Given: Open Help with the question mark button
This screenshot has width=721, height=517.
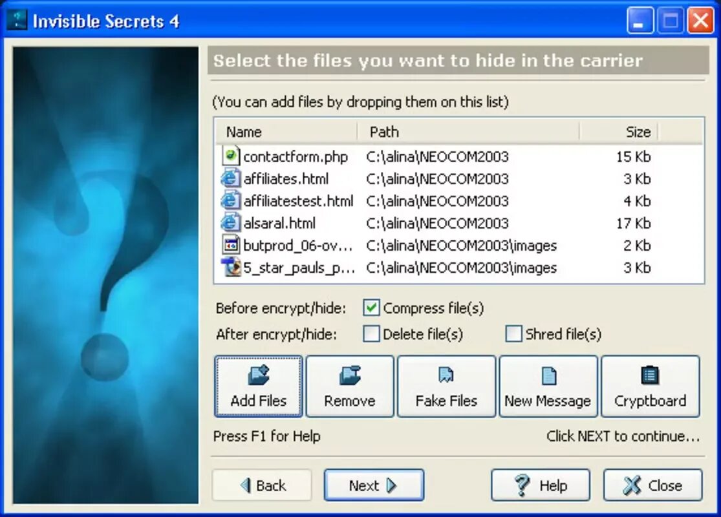Looking at the screenshot, I should click(541, 485).
